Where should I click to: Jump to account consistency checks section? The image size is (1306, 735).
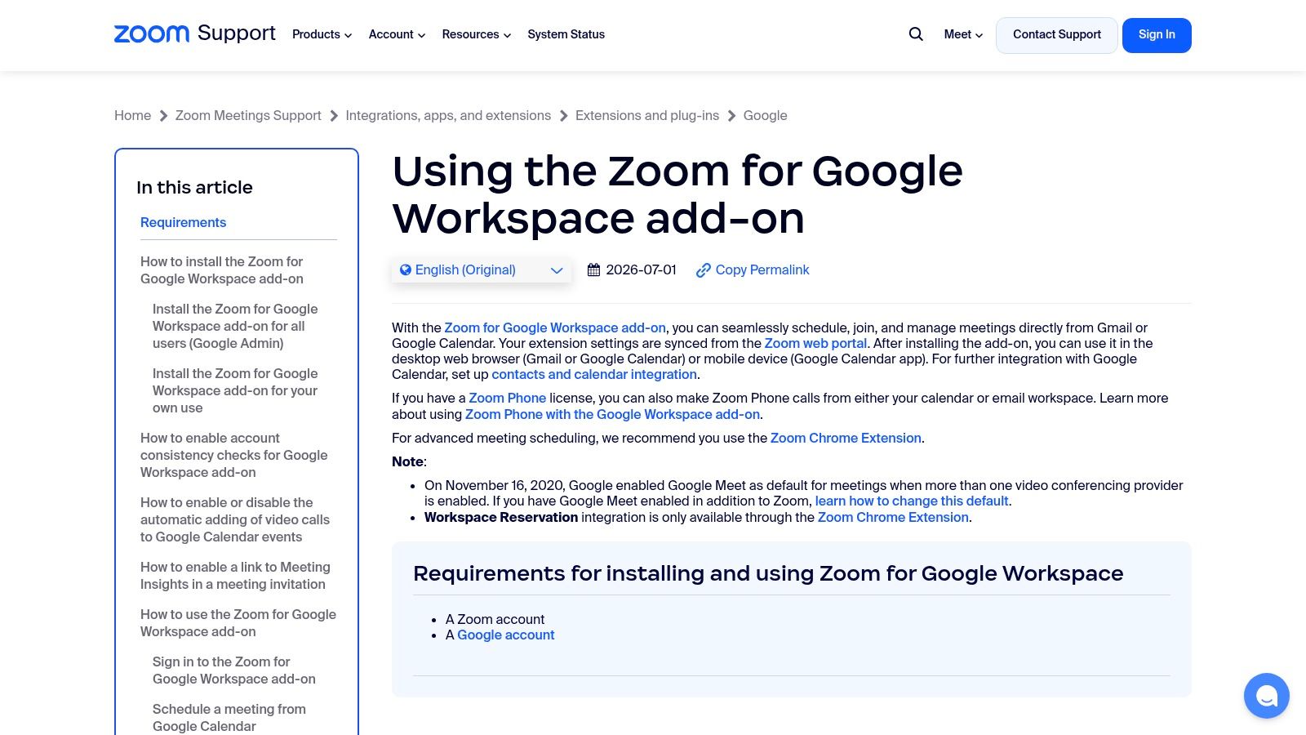[x=234, y=455]
